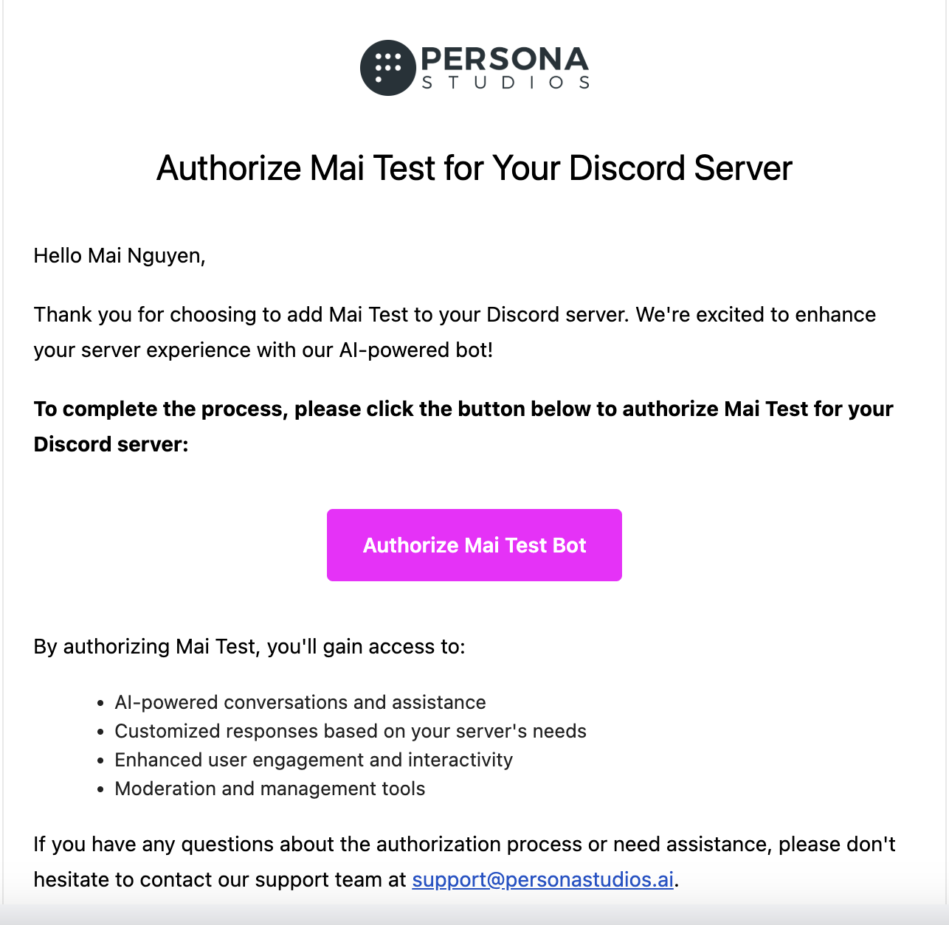This screenshot has width=949, height=925.
Task: Select the "Enhanced user engagement and interactivity" bullet
Action: coord(314,760)
